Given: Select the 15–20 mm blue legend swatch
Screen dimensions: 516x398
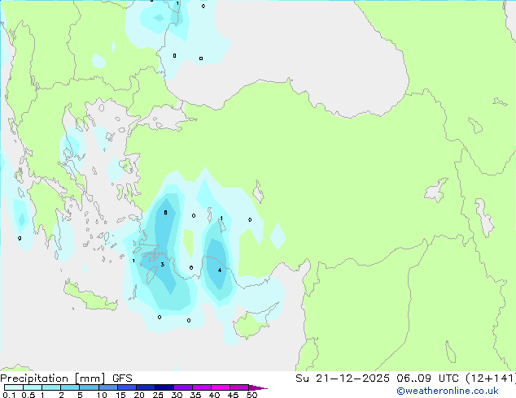Looking at the screenshot, I should click(x=126, y=387).
